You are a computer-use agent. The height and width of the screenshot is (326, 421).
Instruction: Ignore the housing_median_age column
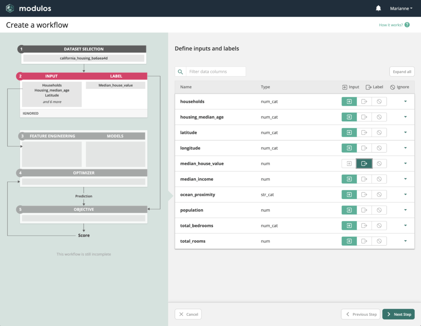click(x=379, y=117)
